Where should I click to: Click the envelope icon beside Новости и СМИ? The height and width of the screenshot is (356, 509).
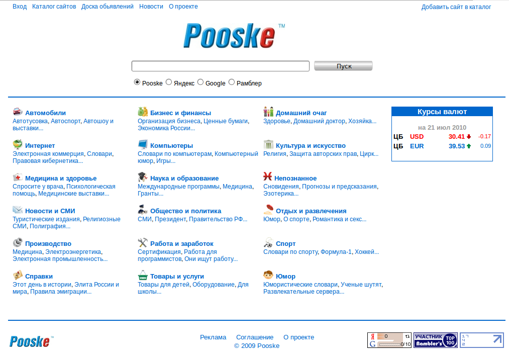tap(18, 210)
